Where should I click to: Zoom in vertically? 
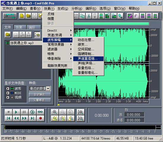pyautogui.click(x=81, y=112)
